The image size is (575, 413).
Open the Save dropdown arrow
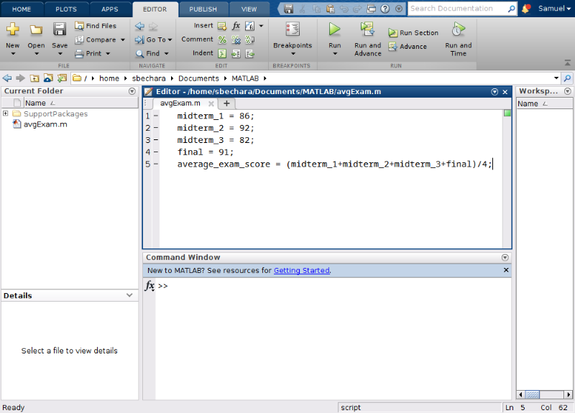point(60,54)
